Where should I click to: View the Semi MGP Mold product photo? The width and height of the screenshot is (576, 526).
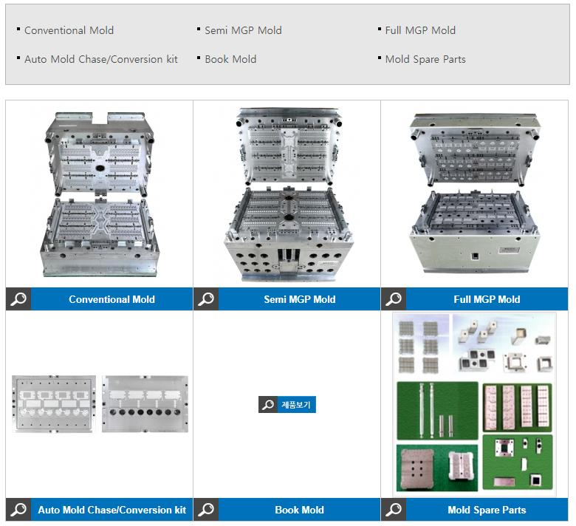289,194
